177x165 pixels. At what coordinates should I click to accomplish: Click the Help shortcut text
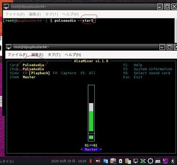[138, 65]
